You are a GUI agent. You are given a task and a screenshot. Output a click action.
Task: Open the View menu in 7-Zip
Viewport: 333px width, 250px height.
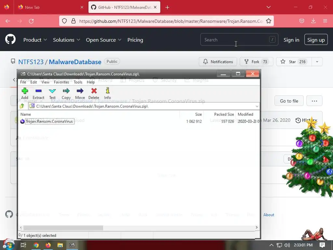45,82
